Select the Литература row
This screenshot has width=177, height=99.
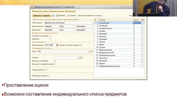[119, 26]
